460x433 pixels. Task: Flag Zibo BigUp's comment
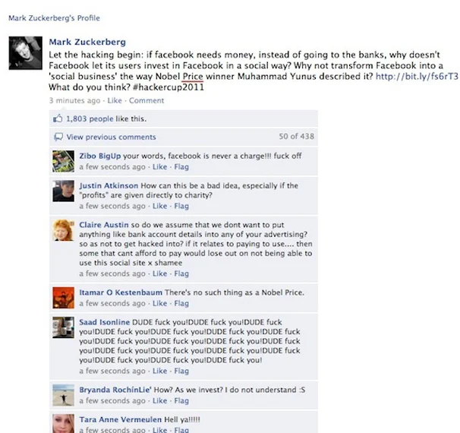181,166
